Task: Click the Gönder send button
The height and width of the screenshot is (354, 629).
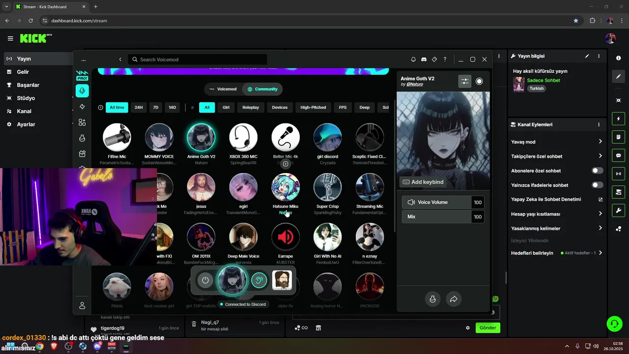Action: coord(488,328)
